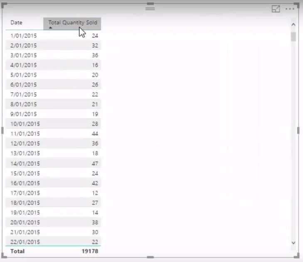The image size is (303, 262).
Task: Click the ascending sort arrow indicator
Action: 50,27
